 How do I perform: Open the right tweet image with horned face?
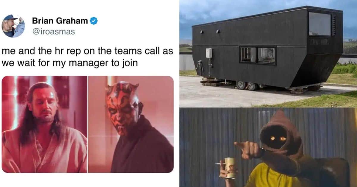click(131, 124)
